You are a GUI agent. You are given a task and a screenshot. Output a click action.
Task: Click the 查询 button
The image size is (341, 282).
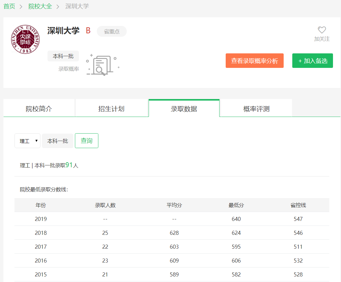coord(86,141)
